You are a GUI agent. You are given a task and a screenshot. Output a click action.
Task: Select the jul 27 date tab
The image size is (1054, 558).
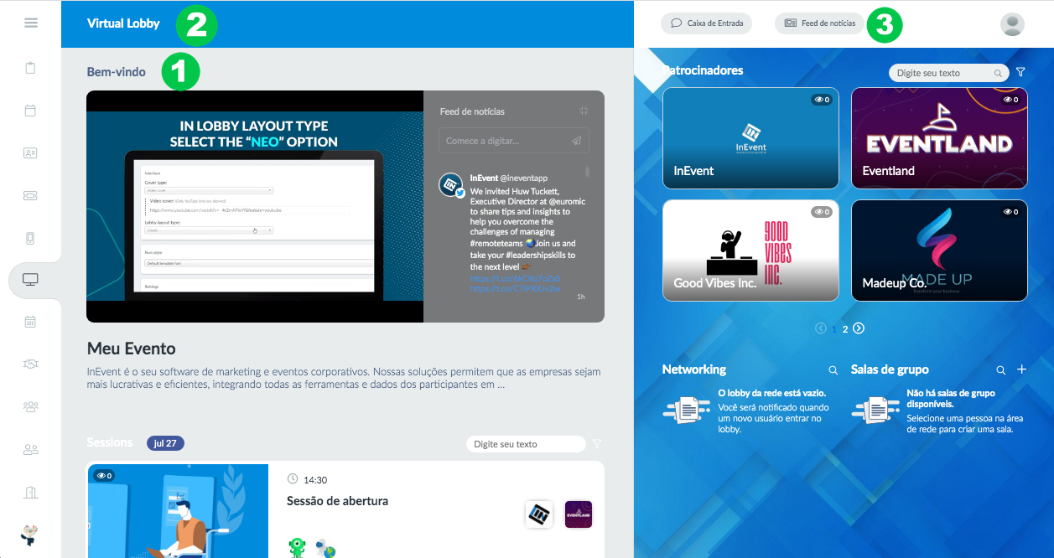[165, 443]
